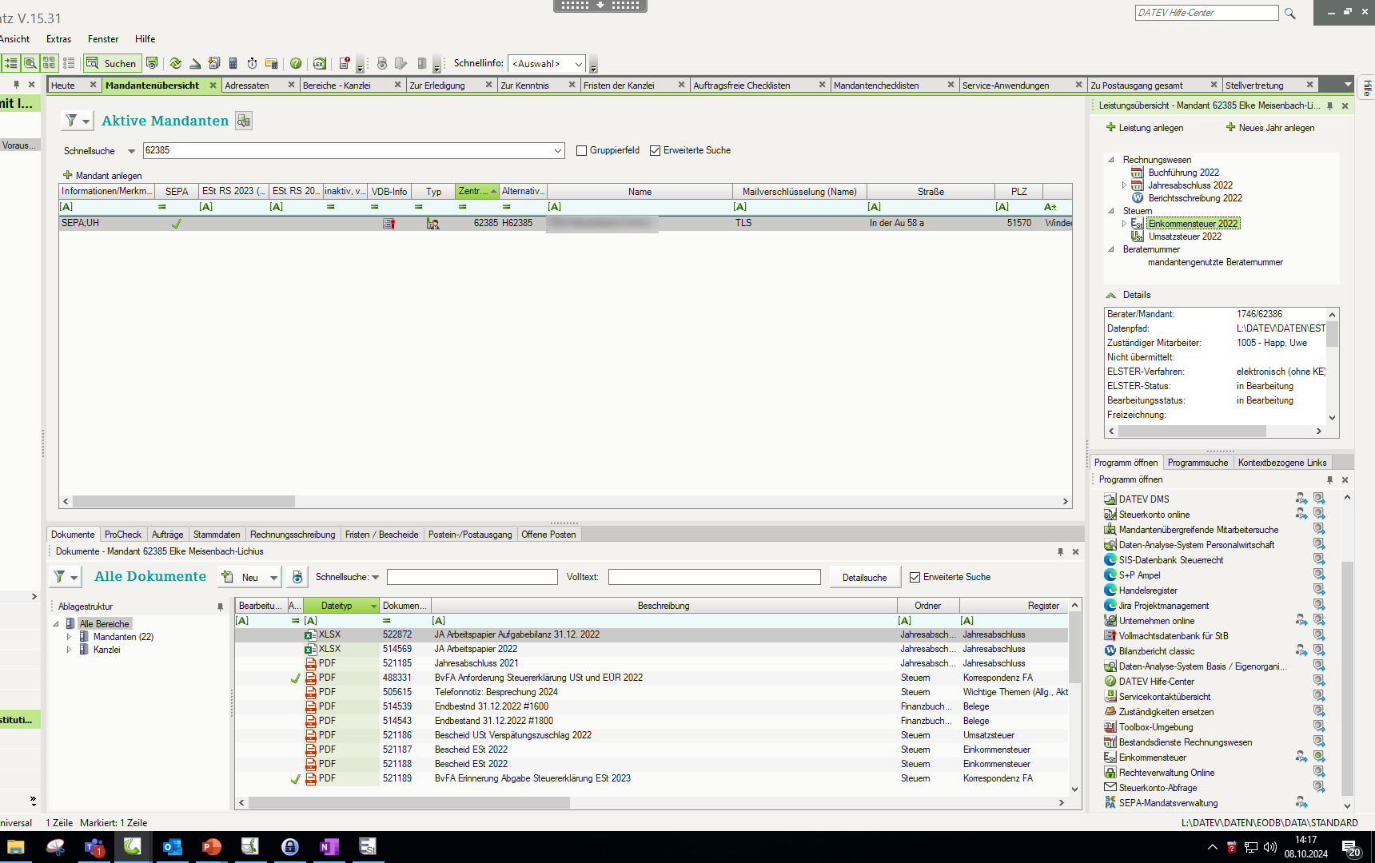Open the Extras menu
The height and width of the screenshot is (863, 1375).
tap(58, 39)
